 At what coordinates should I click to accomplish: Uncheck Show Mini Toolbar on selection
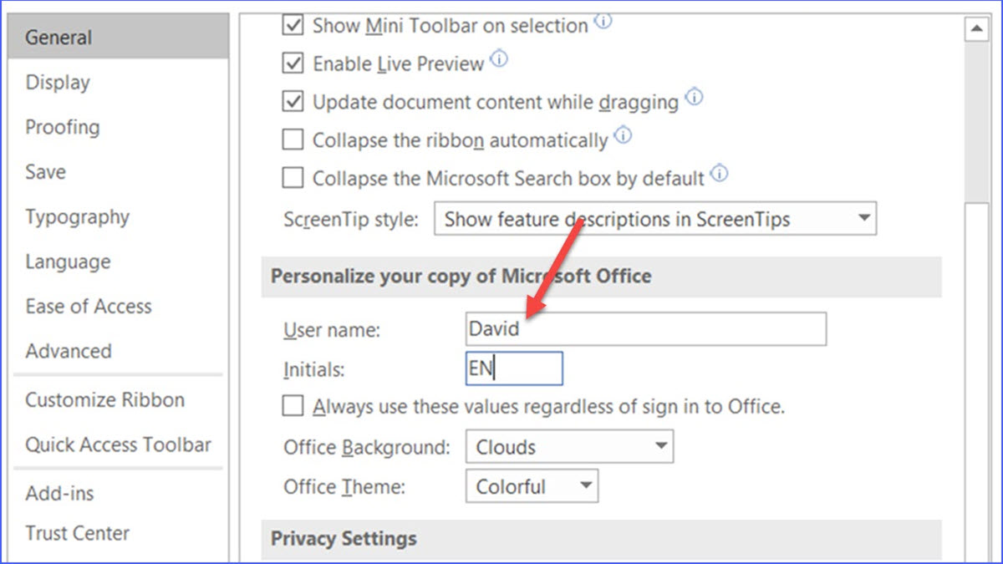(x=292, y=25)
